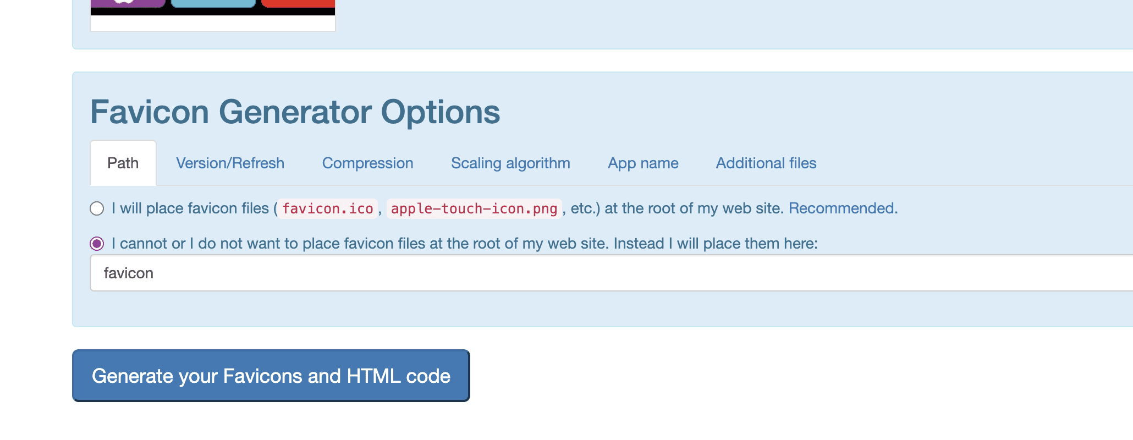Go to the Scaling algorithm tab

pyautogui.click(x=510, y=163)
